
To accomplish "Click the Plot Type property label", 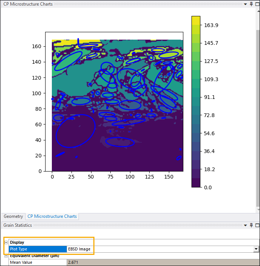I will point(37,249).
